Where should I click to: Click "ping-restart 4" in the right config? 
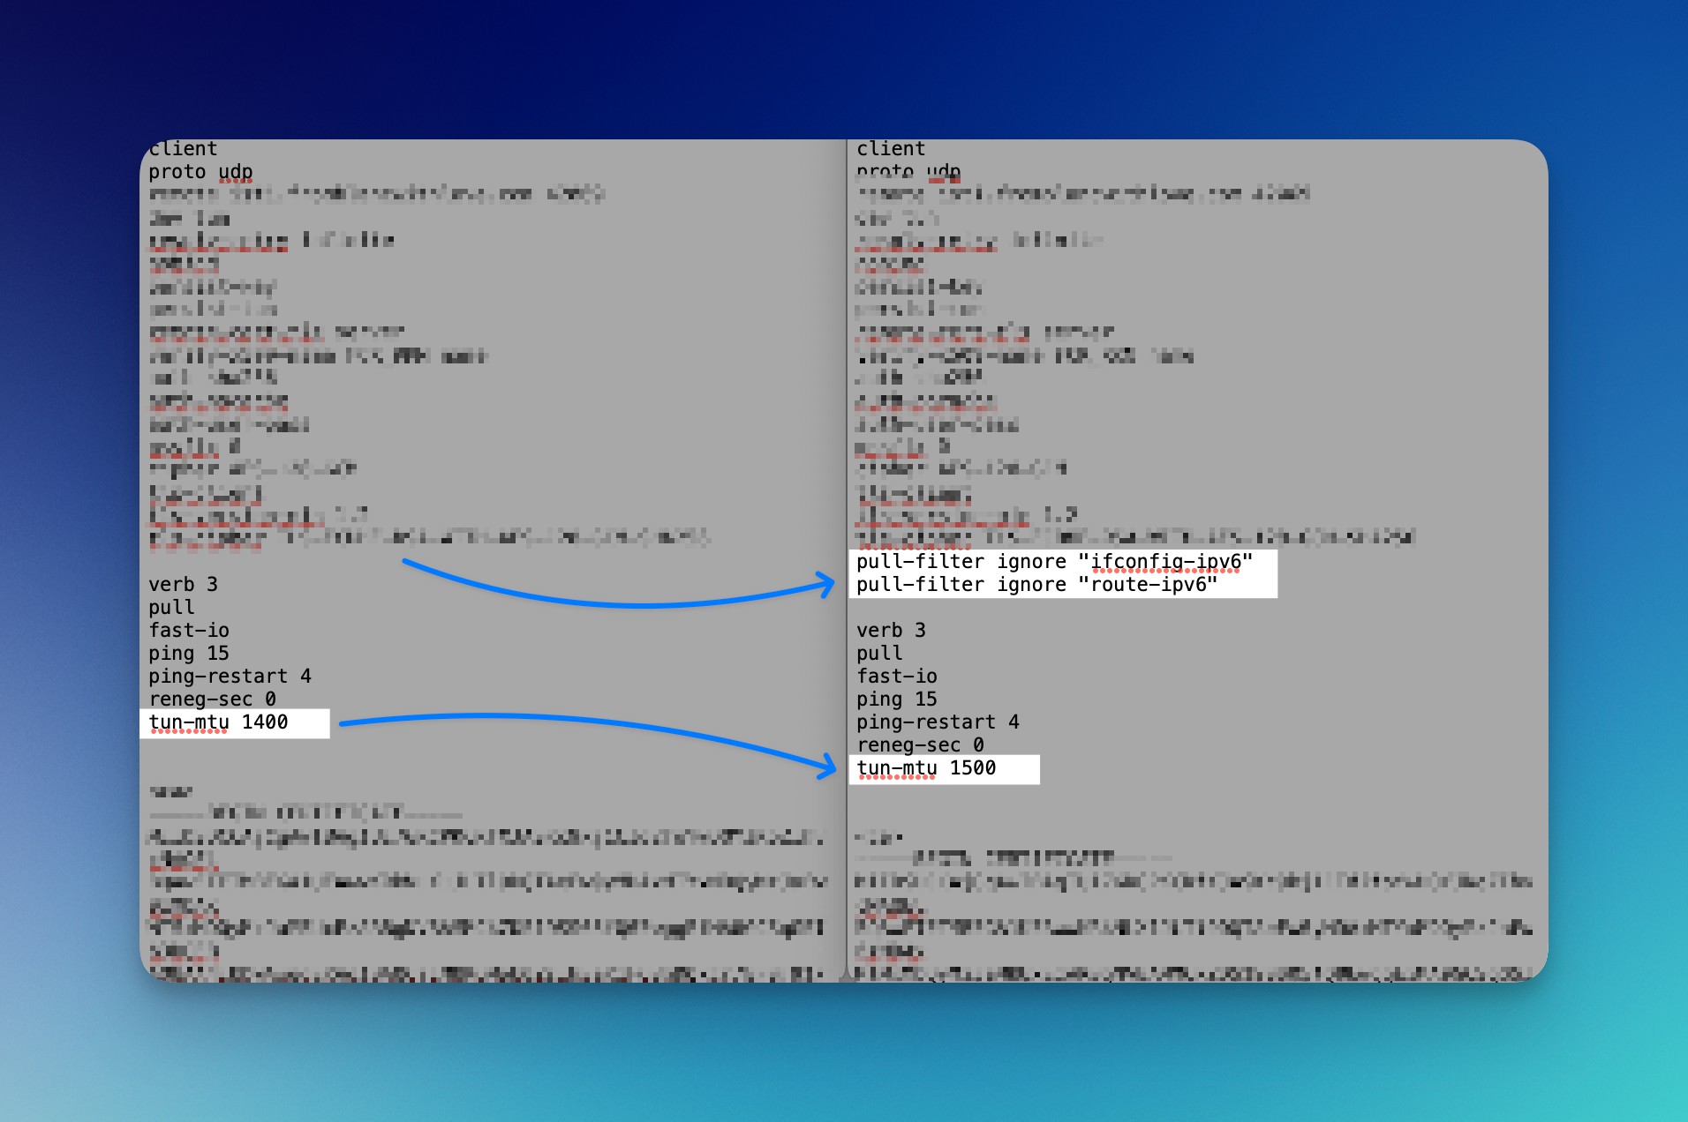pos(938,722)
